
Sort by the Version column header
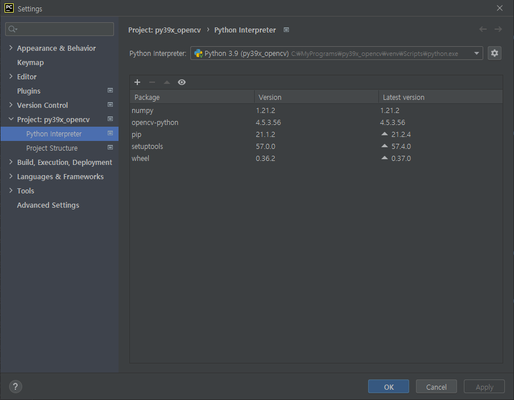click(x=316, y=97)
